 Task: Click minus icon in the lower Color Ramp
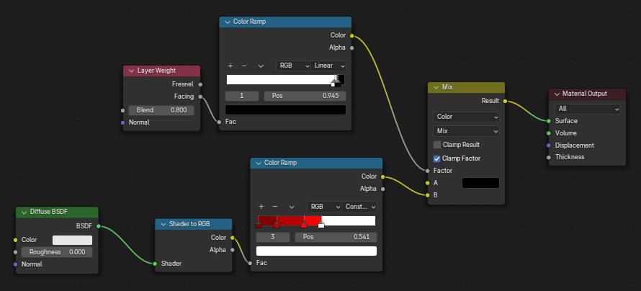[274, 207]
